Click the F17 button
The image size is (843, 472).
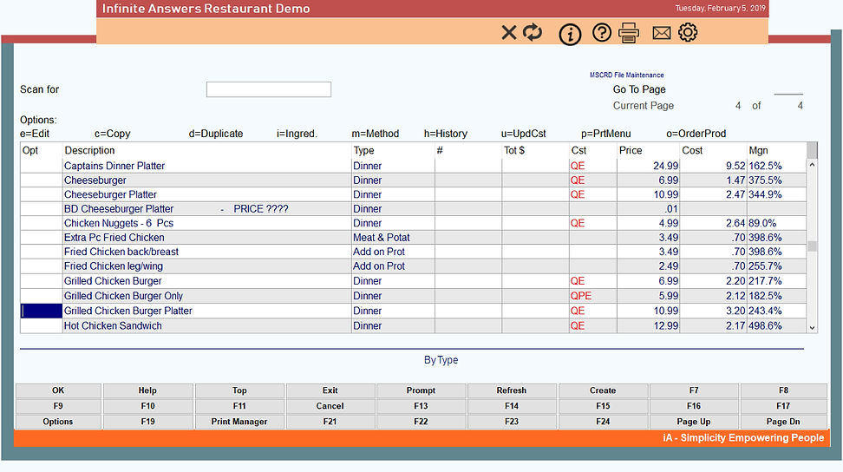[783, 406]
